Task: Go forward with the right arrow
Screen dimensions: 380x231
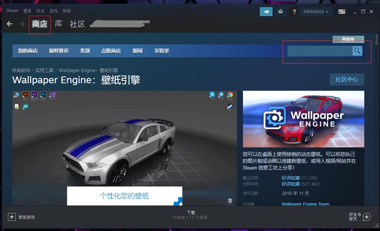Action: [x=22, y=24]
